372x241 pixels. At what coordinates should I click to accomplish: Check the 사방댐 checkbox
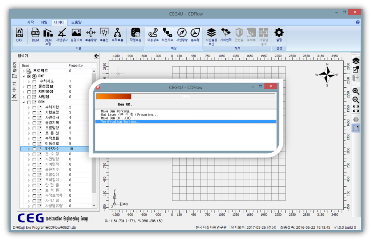29,97
